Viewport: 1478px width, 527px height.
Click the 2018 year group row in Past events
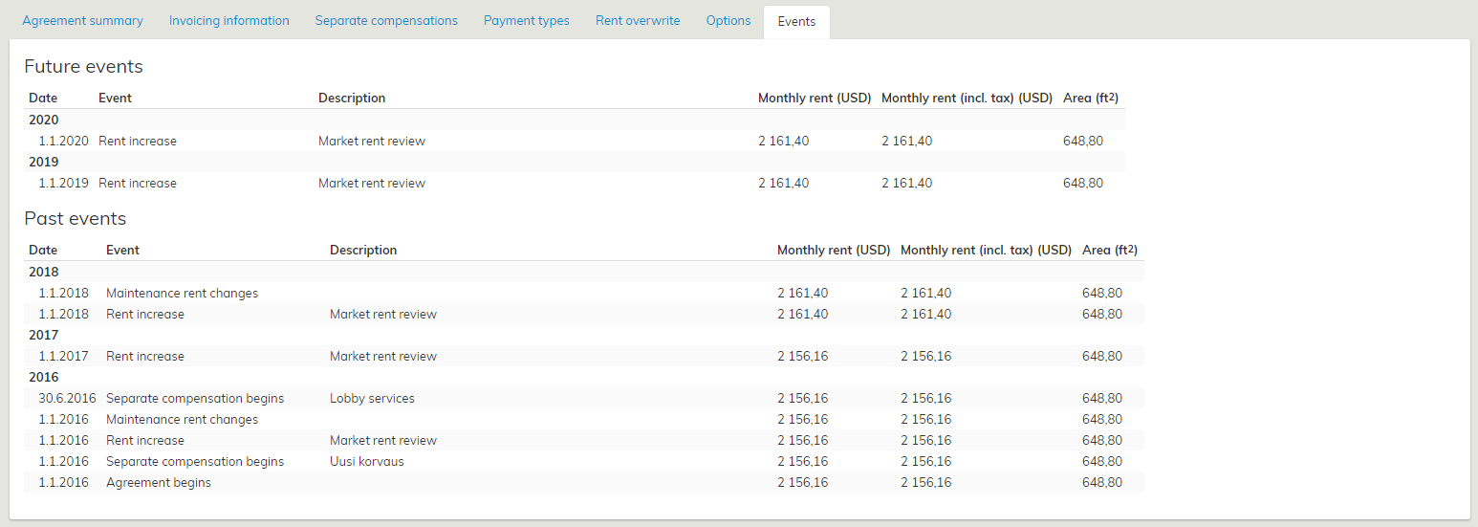44,273
